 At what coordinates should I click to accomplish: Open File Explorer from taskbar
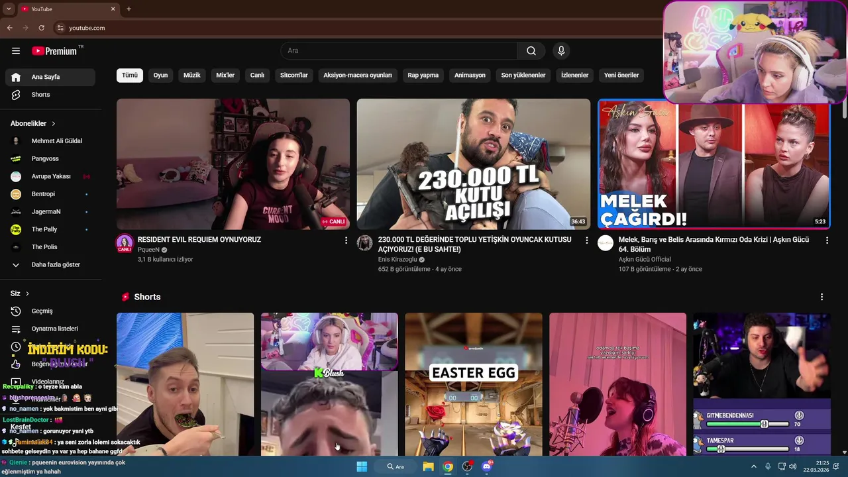(x=428, y=466)
